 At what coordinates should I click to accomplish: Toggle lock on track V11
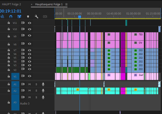click(x=9, y=23)
